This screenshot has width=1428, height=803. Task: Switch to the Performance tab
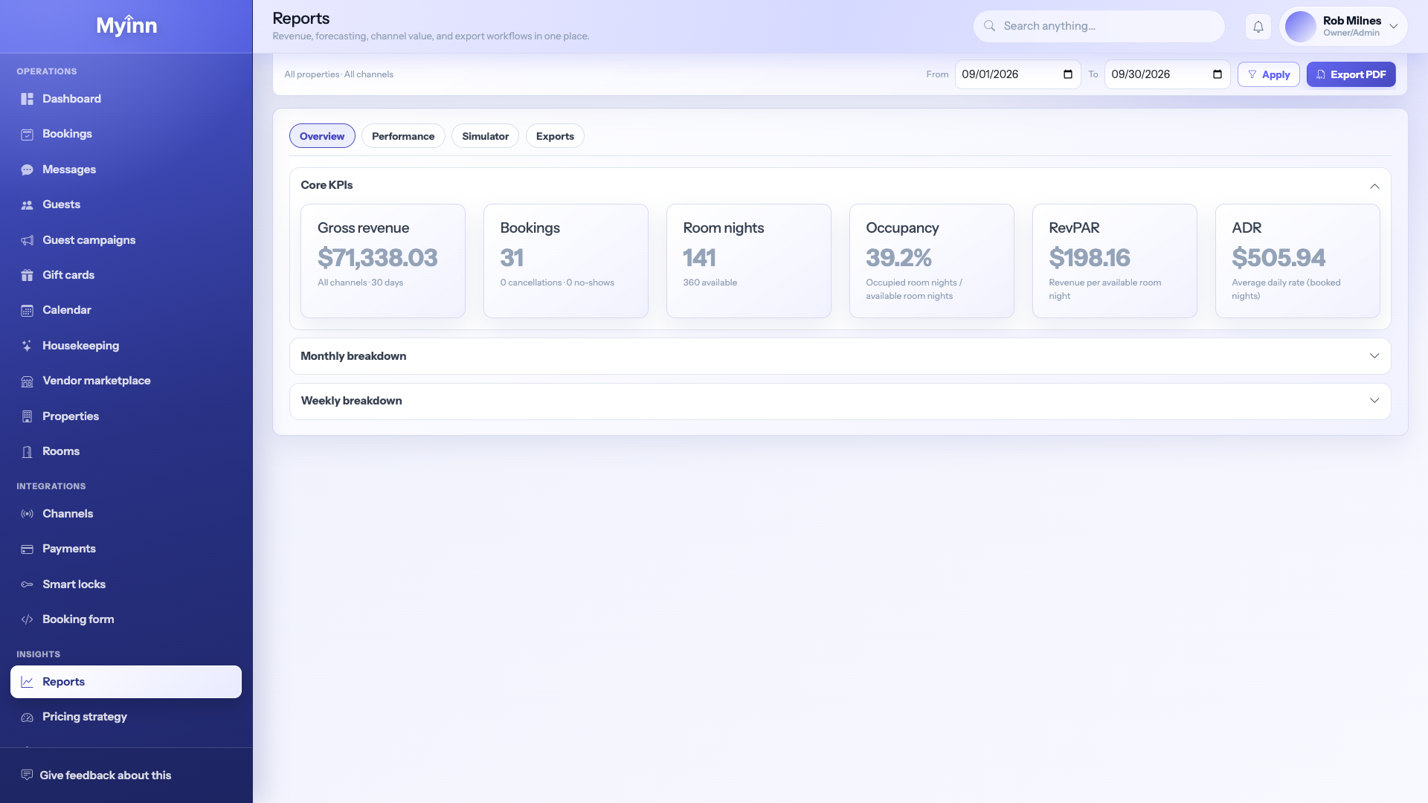point(403,136)
